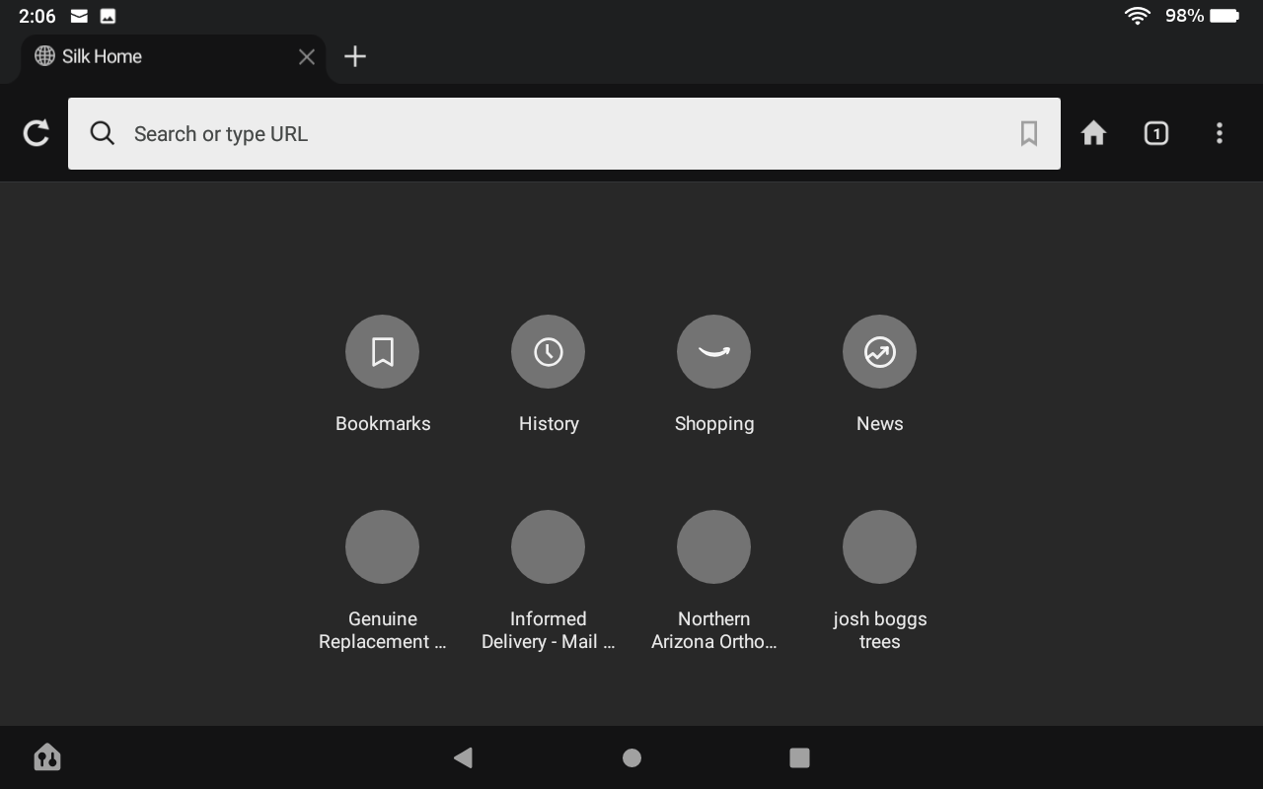This screenshot has height=789, width=1263.
Task: Tap the Wi-Fi status icon
Action: point(1138,16)
